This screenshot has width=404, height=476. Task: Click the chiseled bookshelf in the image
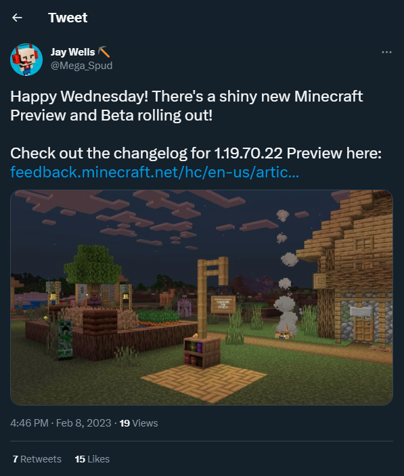coord(202,352)
